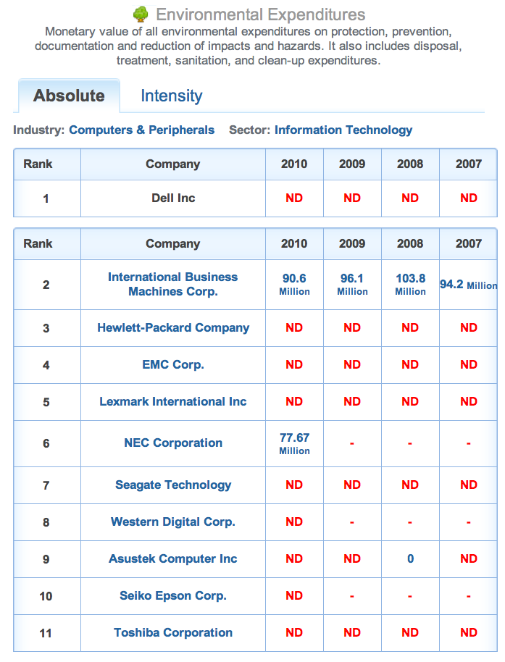Screen dimensions: 505x662
Task: Click the Toshiba Corporation link
Action: click(x=173, y=633)
